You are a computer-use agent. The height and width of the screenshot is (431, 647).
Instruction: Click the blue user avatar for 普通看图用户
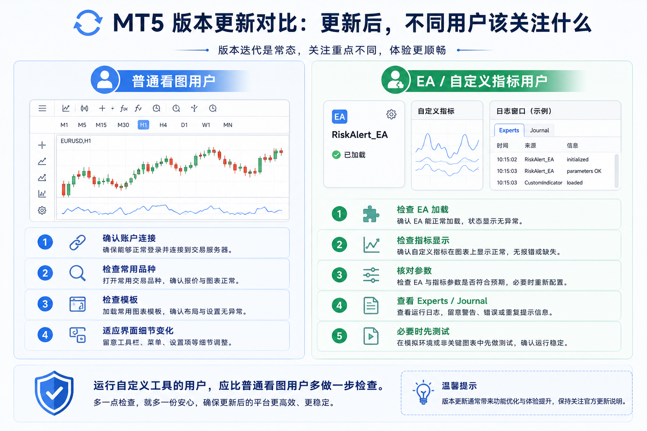pos(105,80)
